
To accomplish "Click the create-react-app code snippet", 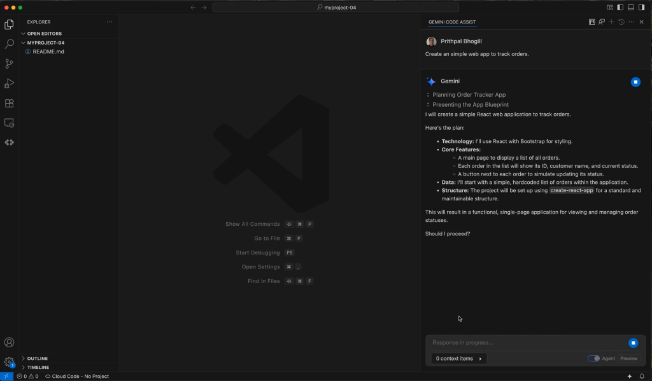I will (x=571, y=190).
